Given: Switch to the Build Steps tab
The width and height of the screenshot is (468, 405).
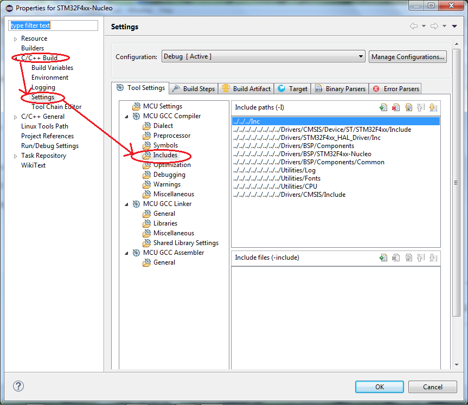Looking at the screenshot, I should click(x=194, y=88).
